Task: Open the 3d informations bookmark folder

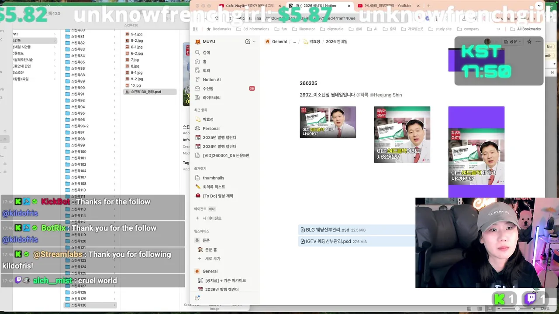Action: (x=253, y=29)
